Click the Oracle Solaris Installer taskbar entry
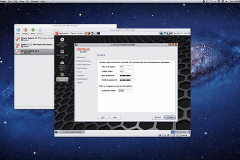The image size is (240, 160). click(x=71, y=132)
